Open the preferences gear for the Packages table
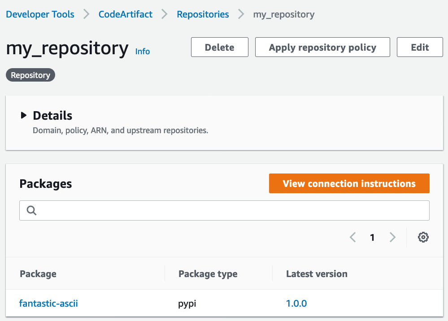This screenshot has width=448, height=321. (423, 237)
